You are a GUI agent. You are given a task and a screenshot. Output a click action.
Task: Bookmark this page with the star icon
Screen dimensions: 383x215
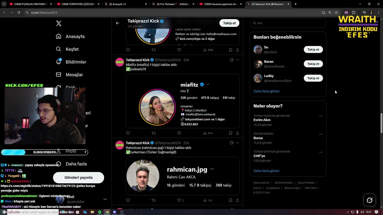(x=336, y=13)
